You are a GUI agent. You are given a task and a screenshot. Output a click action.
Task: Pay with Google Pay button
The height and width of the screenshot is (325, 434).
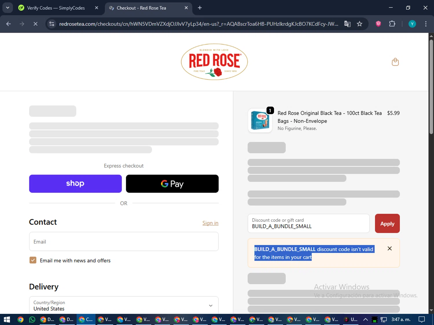[172, 184]
